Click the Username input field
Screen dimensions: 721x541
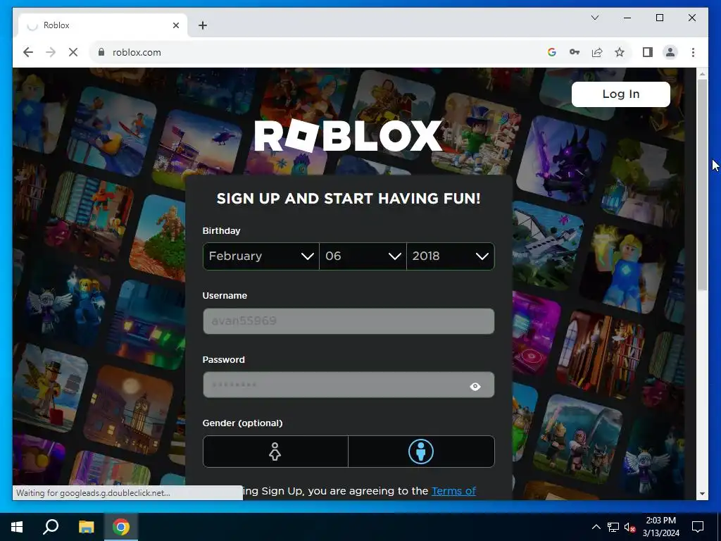349,321
